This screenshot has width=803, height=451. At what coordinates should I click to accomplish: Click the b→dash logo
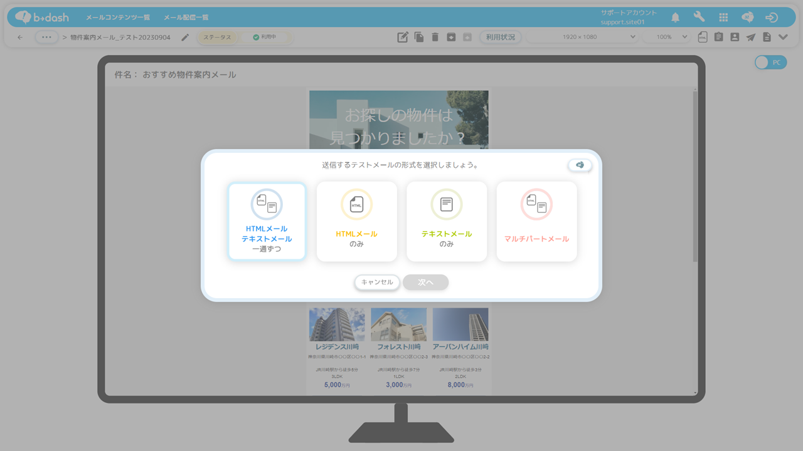point(42,18)
